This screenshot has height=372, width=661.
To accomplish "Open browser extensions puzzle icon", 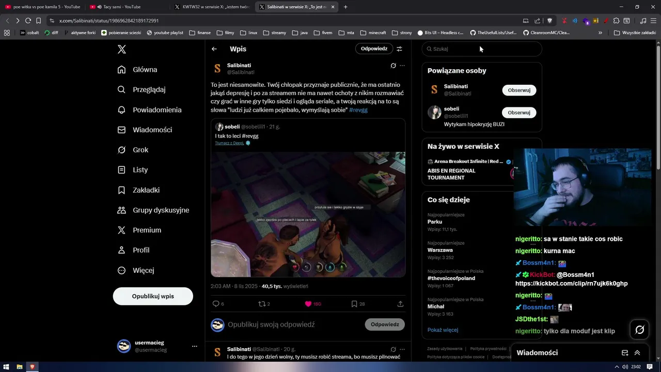I will pos(616,21).
